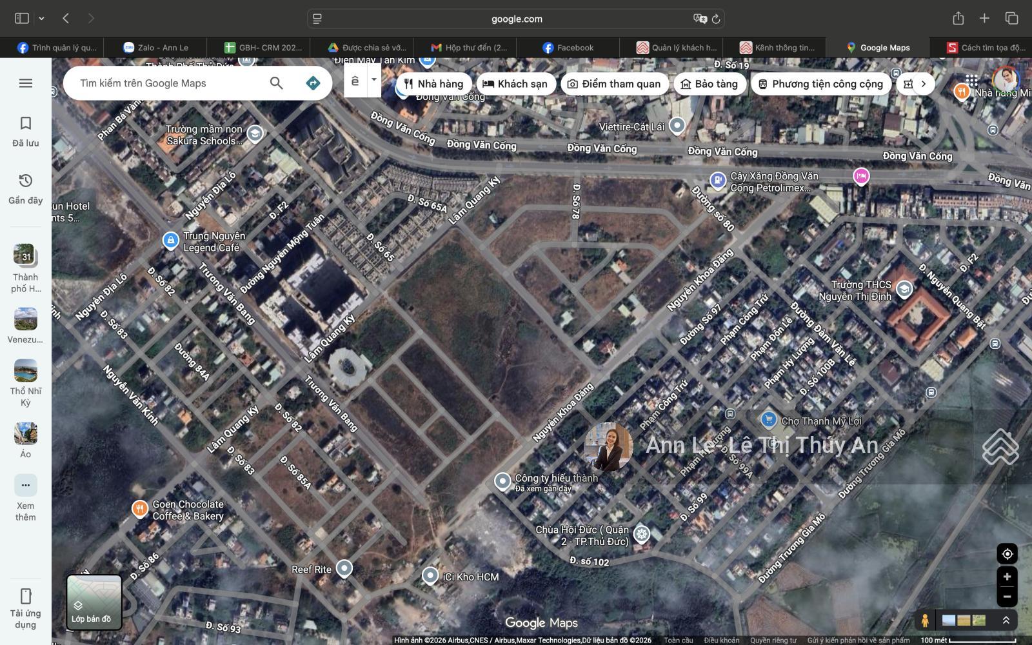
Task: Select the Street View pegman
Action: point(925,620)
